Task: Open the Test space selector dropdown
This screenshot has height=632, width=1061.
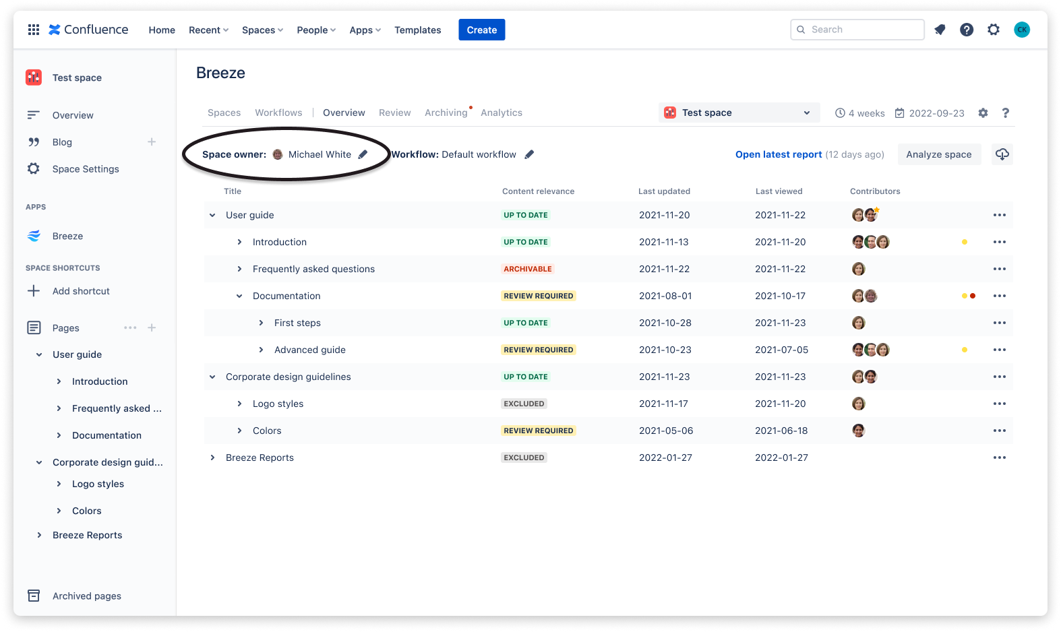Action: tap(739, 113)
